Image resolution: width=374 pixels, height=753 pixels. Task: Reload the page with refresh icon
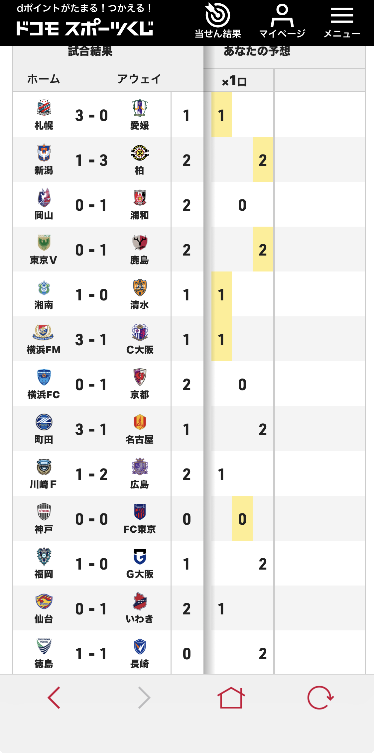320,698
